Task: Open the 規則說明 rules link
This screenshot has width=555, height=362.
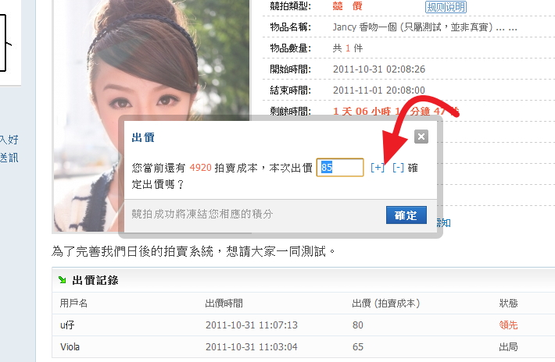Action: pyautogui.click(x=446, y=7)
